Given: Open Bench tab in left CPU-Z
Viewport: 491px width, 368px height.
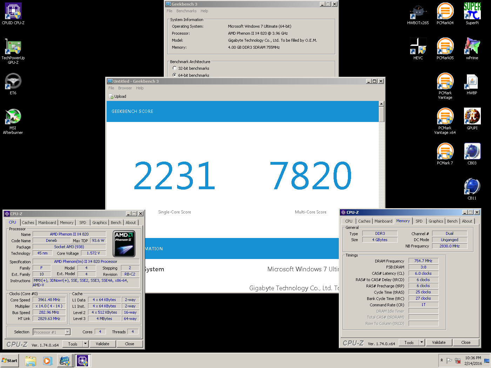Looking at the screenshot, I should tap(116, 223).
